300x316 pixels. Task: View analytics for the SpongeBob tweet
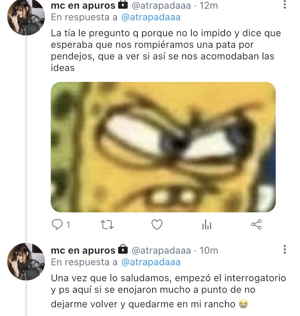(207, 225)
